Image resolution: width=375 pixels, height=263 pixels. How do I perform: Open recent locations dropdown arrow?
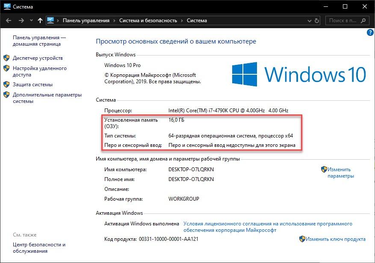(31, 20)
